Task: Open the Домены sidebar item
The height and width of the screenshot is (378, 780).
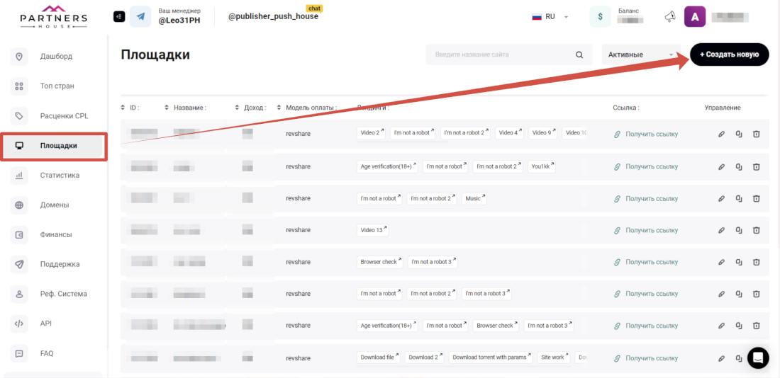Action: (55, 205)
